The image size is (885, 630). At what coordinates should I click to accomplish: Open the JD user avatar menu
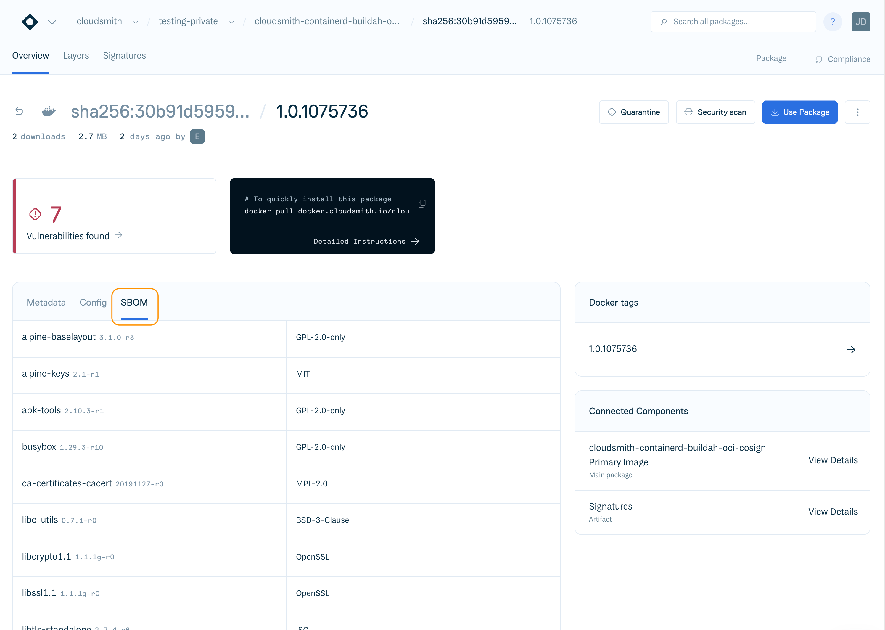point(860,22)
